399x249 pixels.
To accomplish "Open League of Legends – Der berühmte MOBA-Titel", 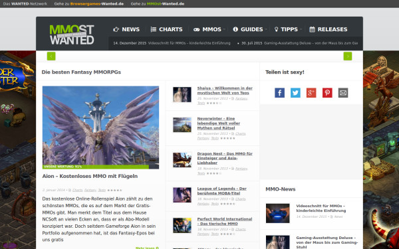I will pos(222,191).
